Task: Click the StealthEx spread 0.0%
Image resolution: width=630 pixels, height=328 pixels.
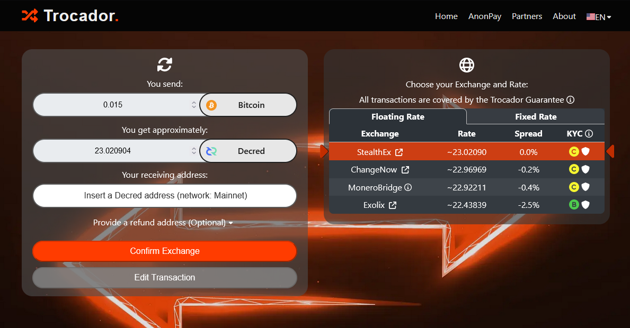Action: (x=528, y=152)
